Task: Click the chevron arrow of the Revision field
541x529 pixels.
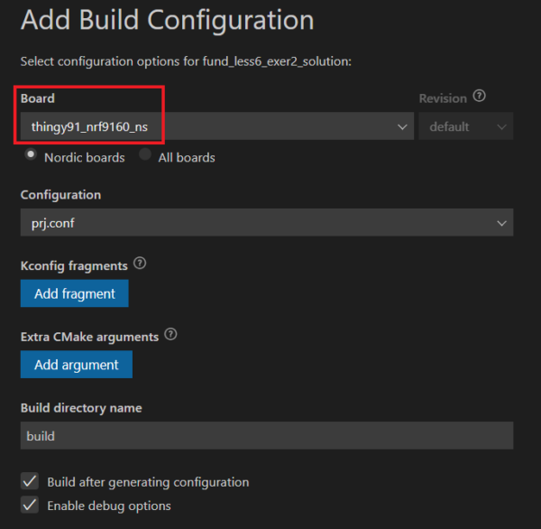Action: (x=501, y=127)
